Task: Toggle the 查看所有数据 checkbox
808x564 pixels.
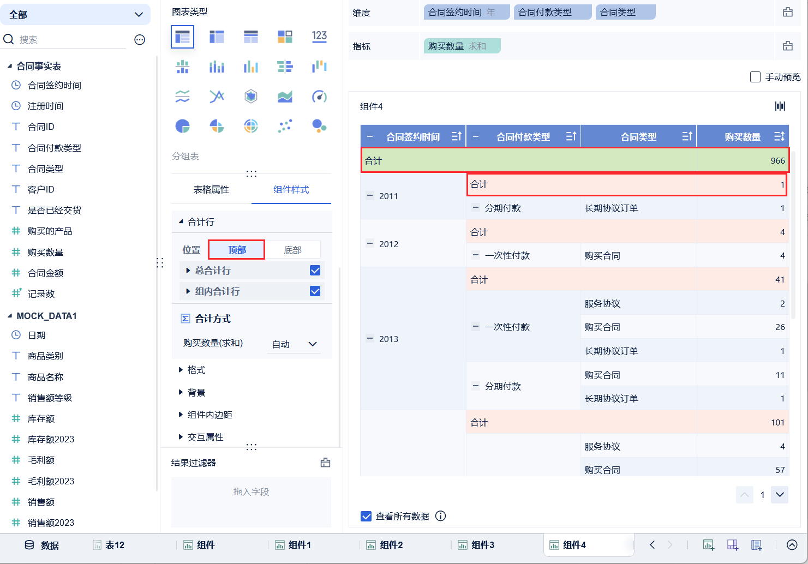Action: tap(366, 516)
